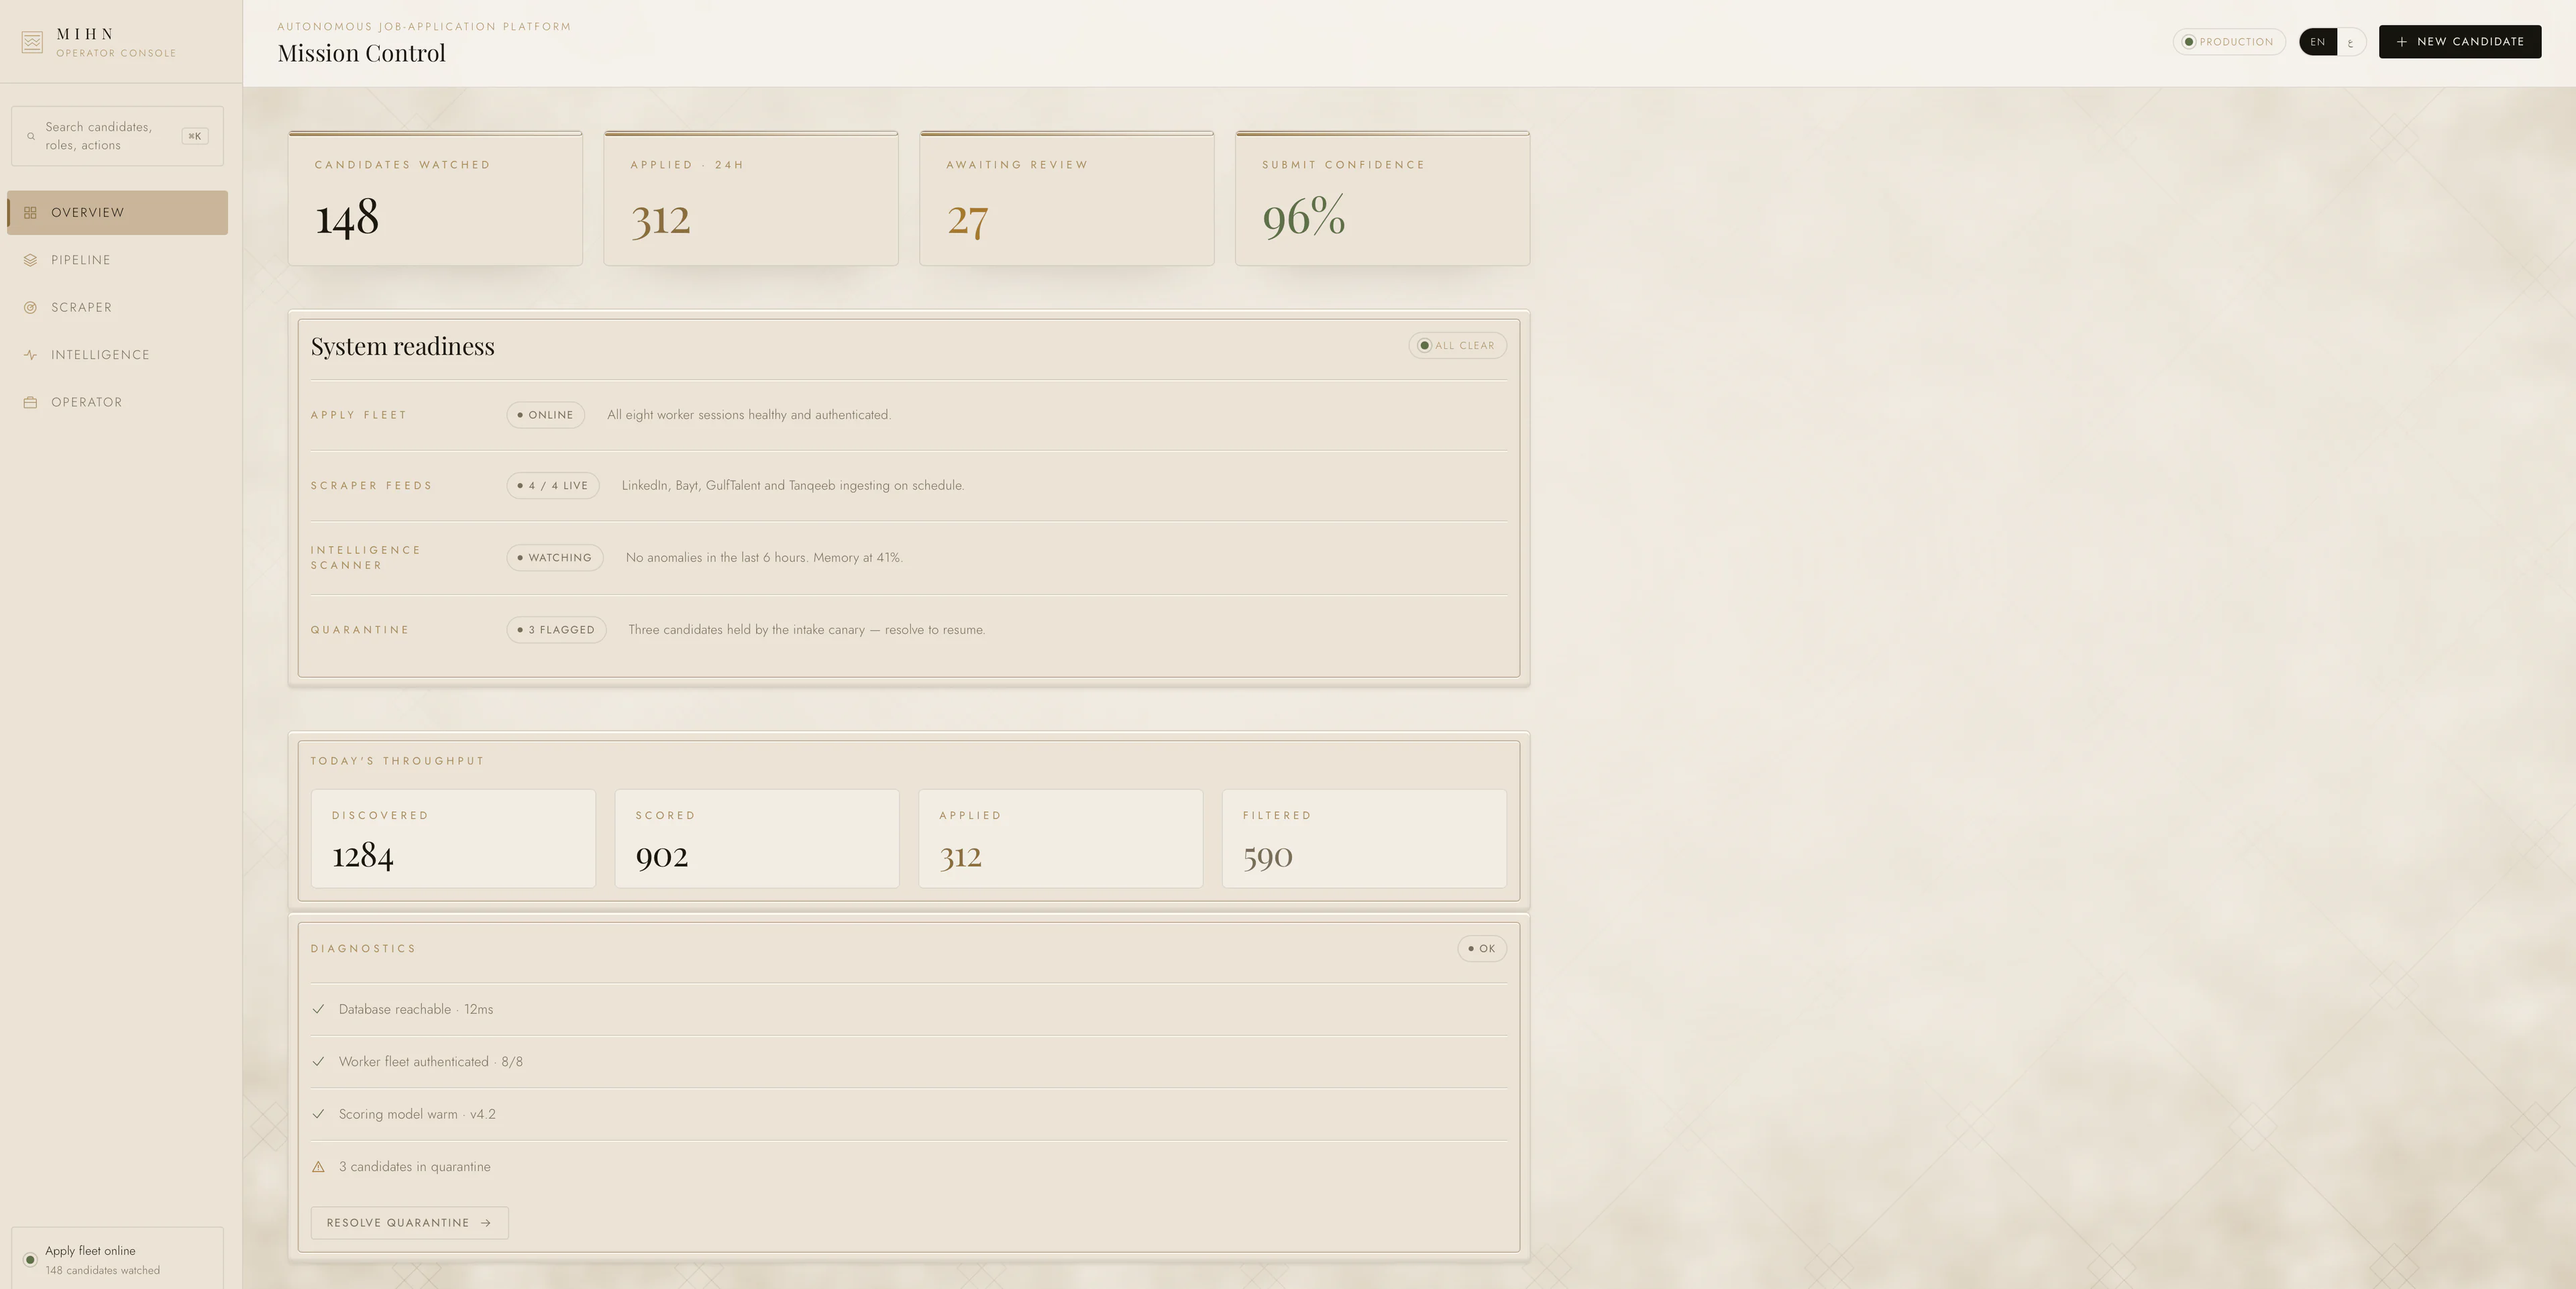
Task: Click the Scraper target icon in the sidebar
Action: 31,308
